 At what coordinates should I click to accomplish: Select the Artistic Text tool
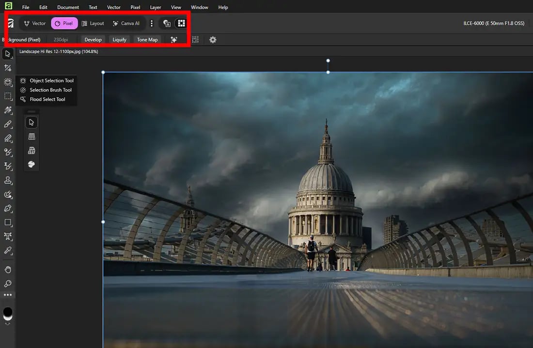tap(8, 237)
